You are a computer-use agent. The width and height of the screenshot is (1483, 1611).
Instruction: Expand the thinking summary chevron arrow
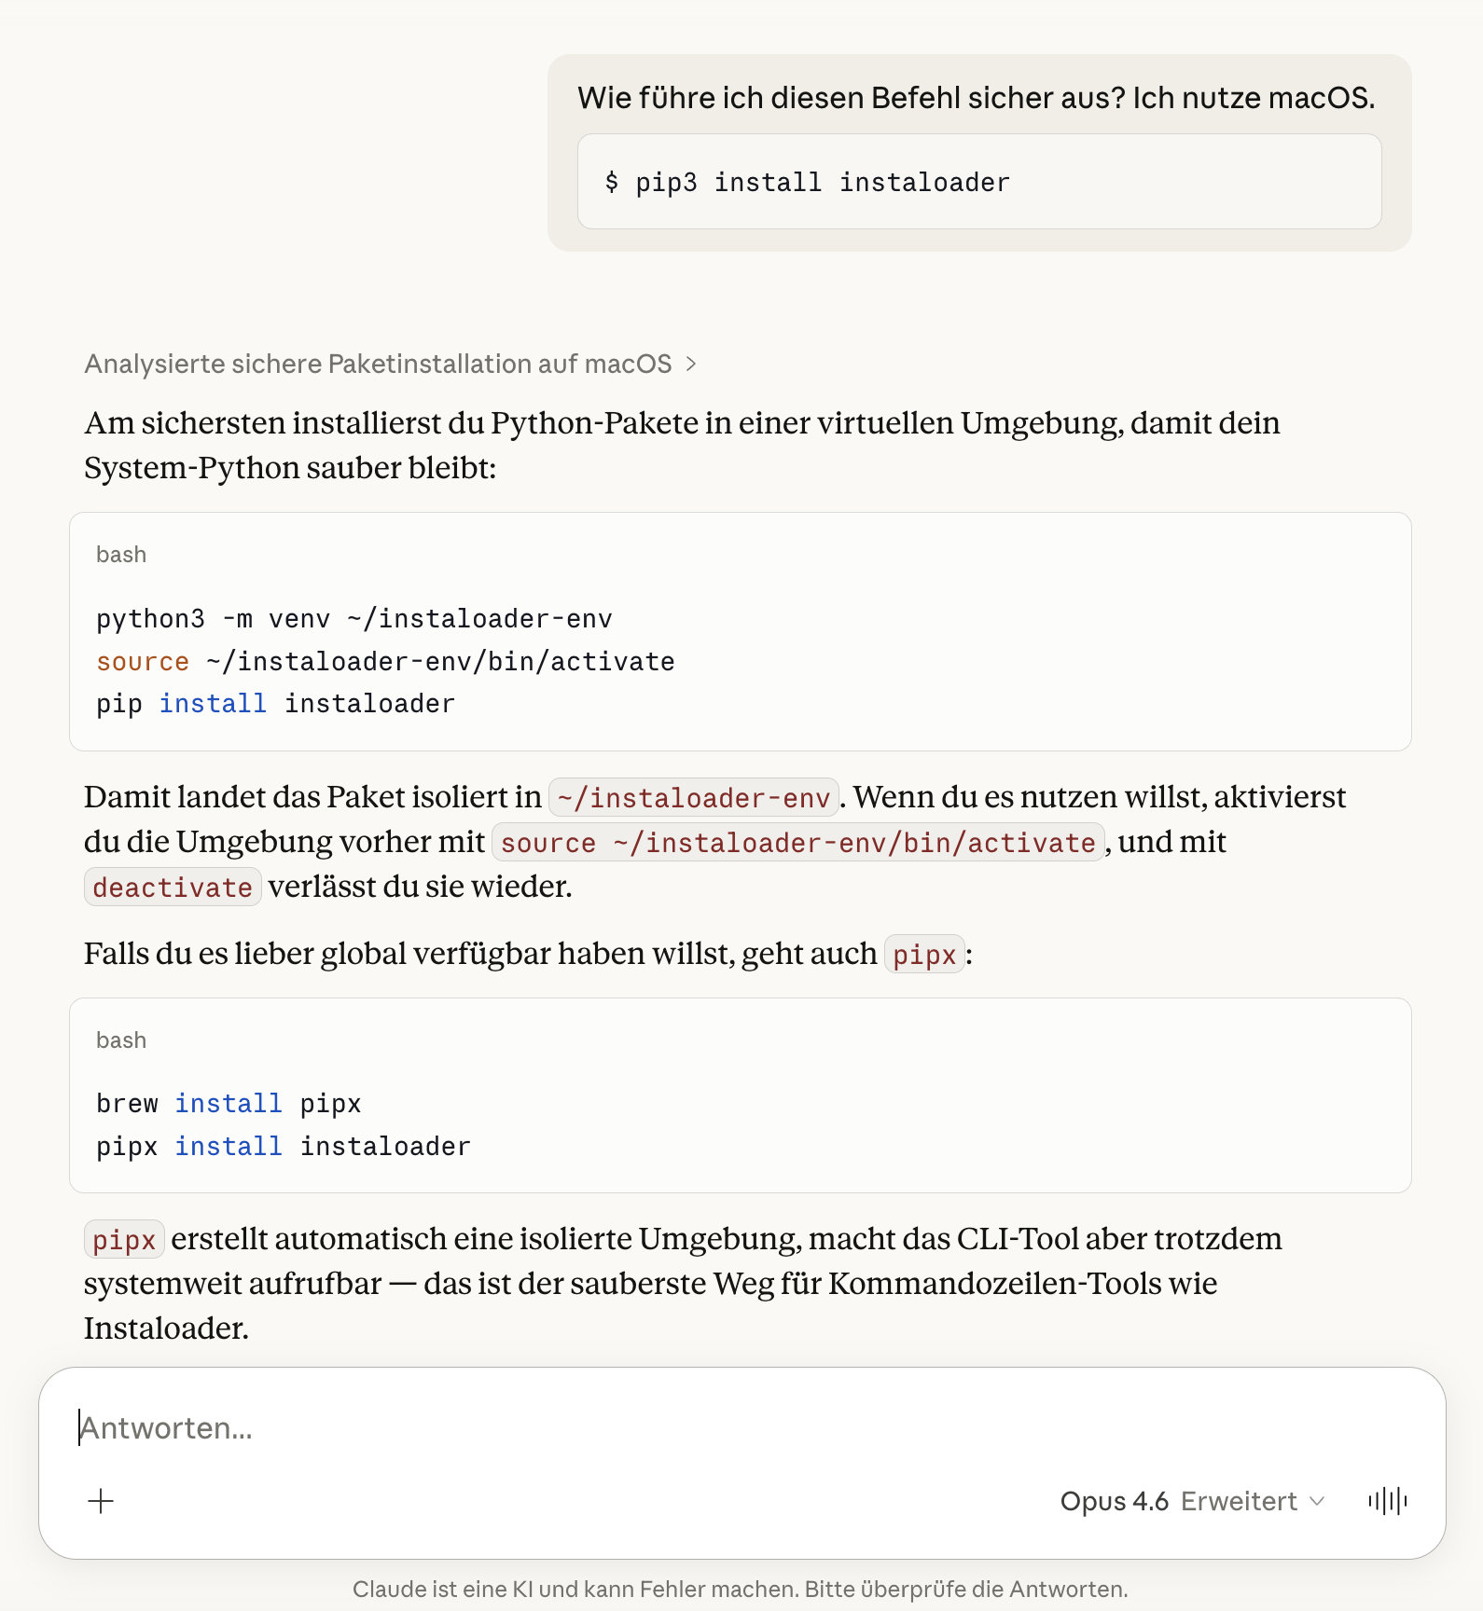click(x=691, y=364)
